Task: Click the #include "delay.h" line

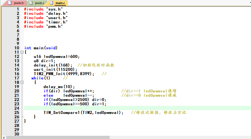Action: [x=46, y=13]
